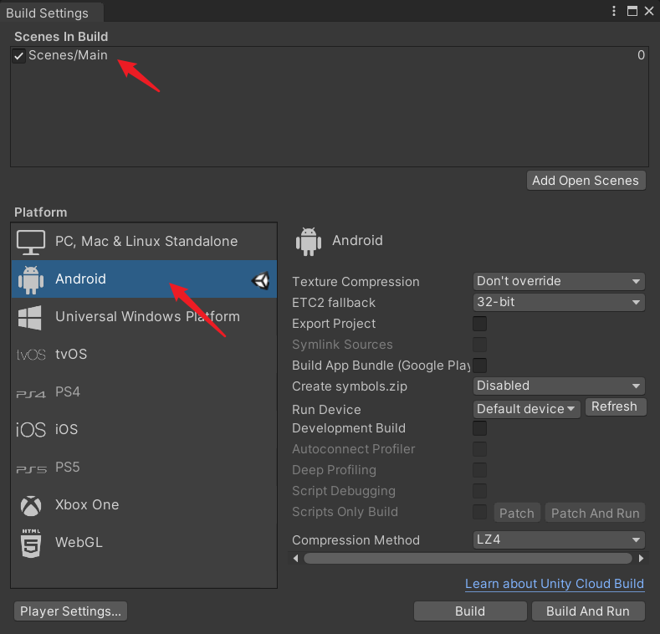This screenshot has height=634, width=660.
Task: Select the WebGL platform
Action: pos(144,543)
